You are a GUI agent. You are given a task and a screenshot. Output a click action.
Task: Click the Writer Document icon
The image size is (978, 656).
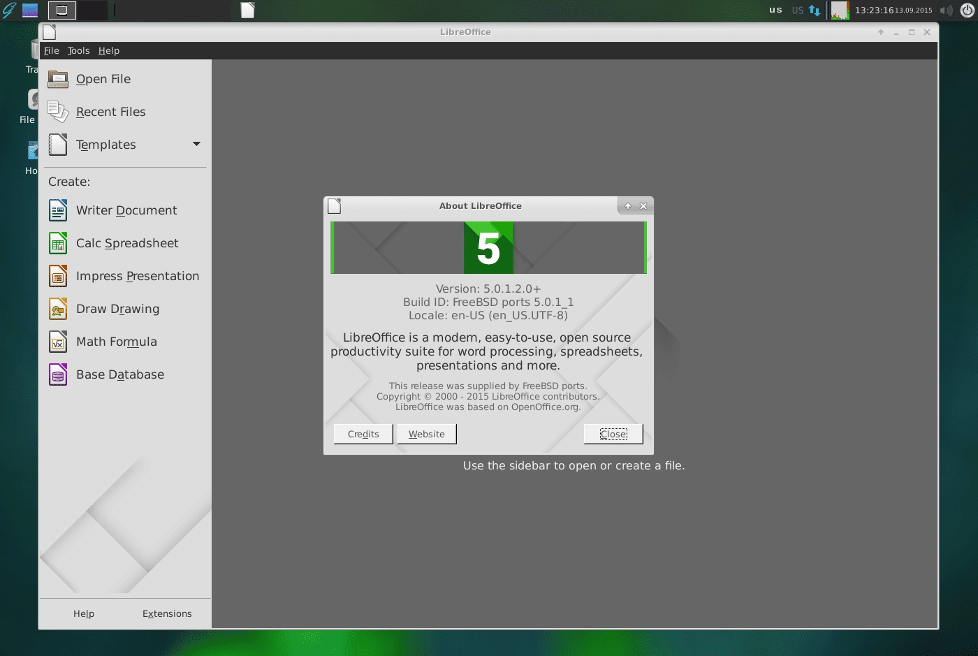(x=58, y=210)
